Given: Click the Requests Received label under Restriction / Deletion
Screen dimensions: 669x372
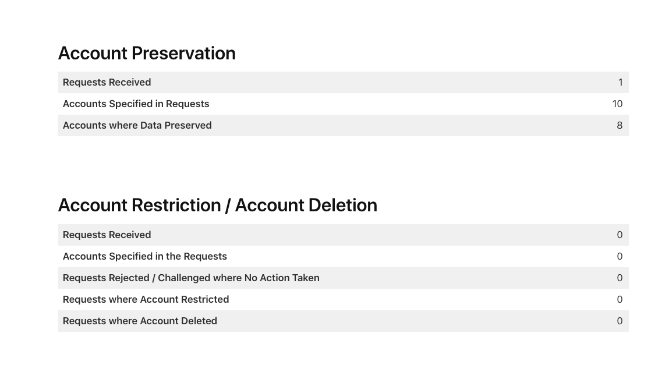Looking at the screenshot, I should [x=107, y=235].
